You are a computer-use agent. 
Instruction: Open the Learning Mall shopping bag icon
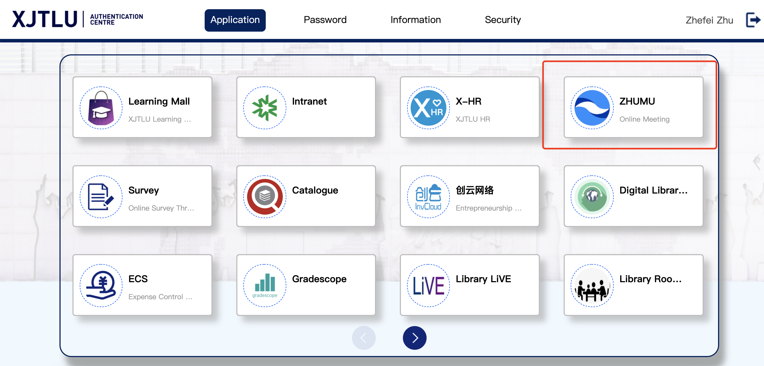click(101, 108)
